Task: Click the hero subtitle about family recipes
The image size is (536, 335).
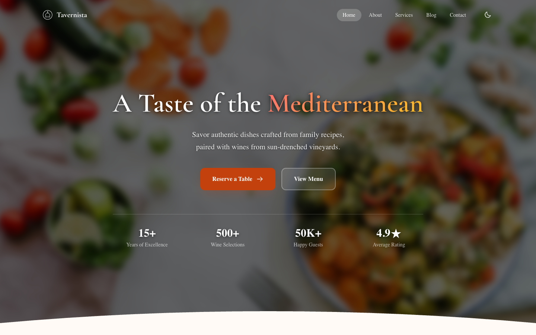Action: tap(268, 141)
